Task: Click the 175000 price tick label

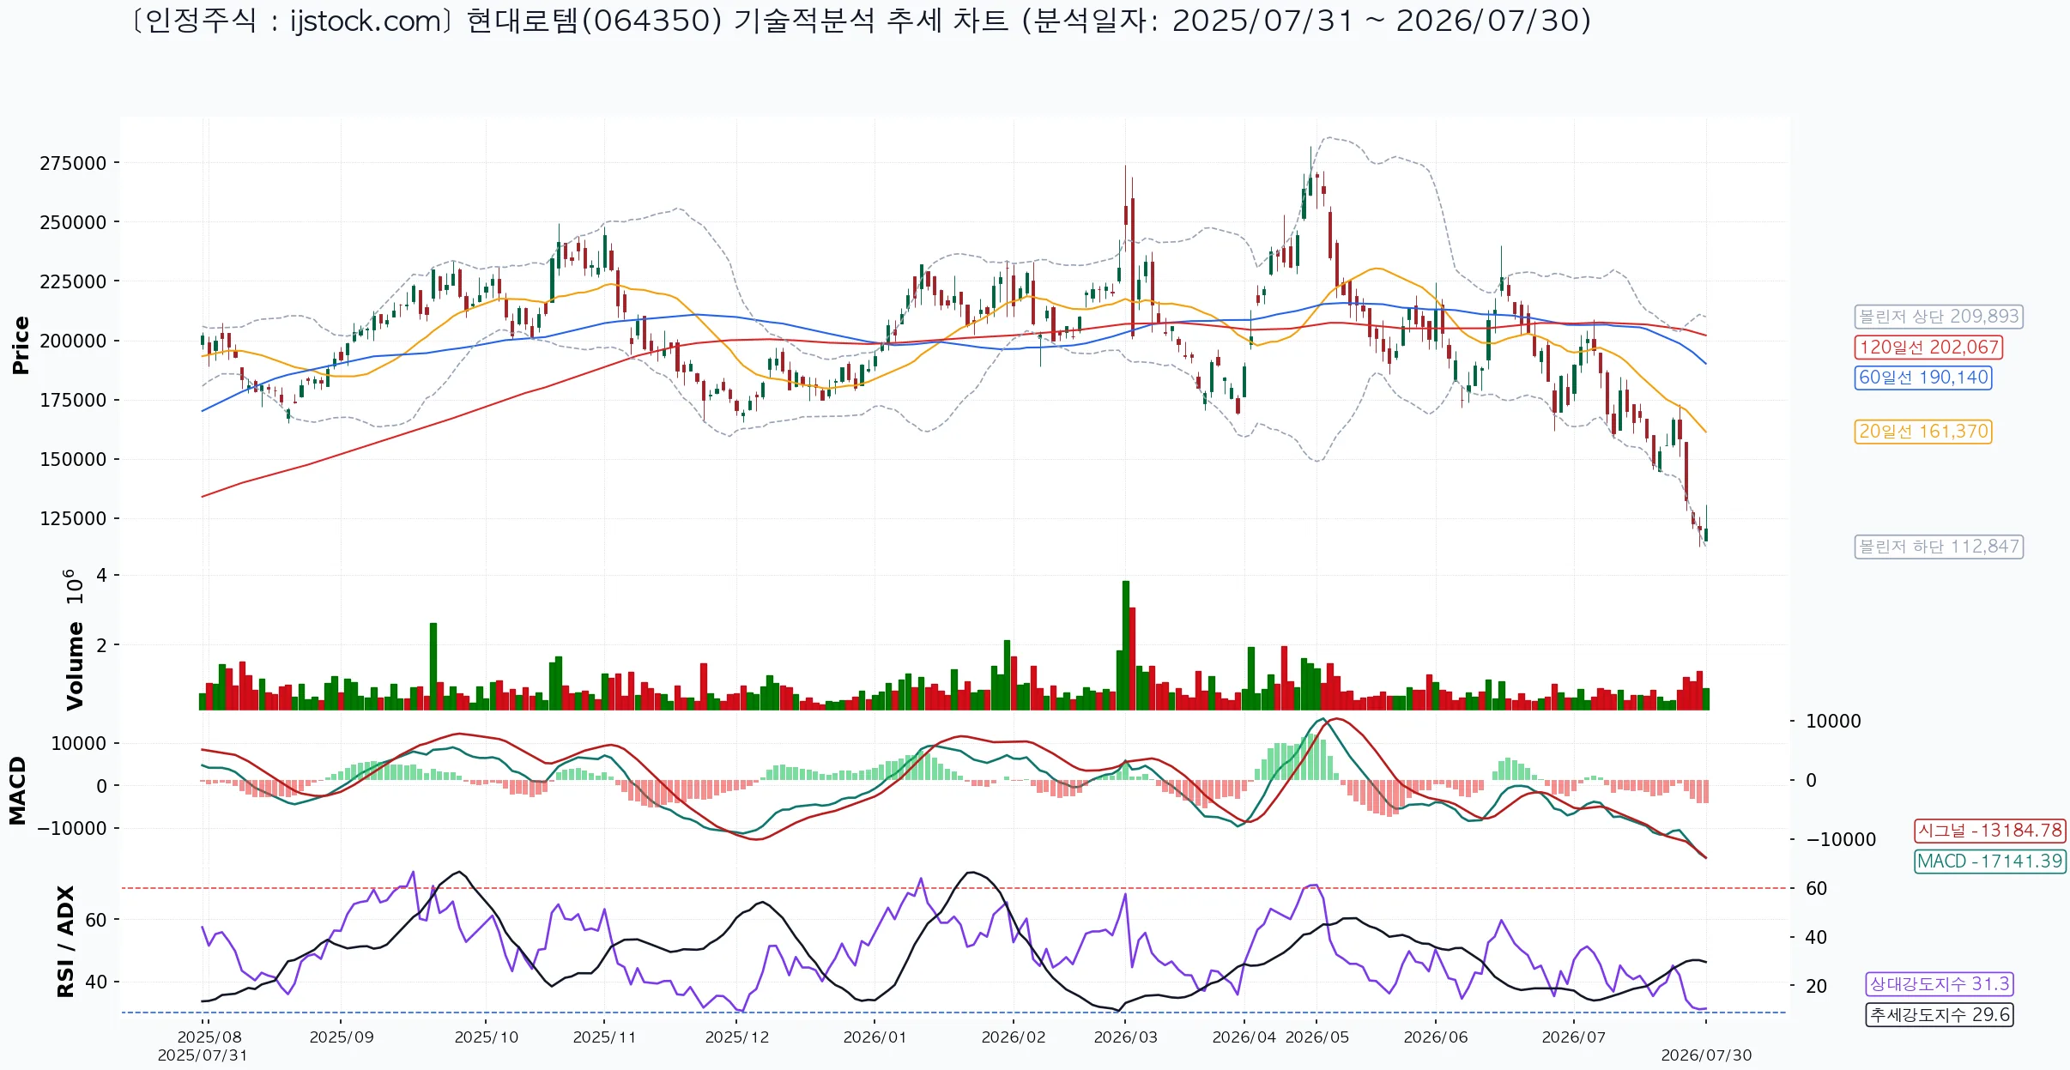Action: [73, 400]
